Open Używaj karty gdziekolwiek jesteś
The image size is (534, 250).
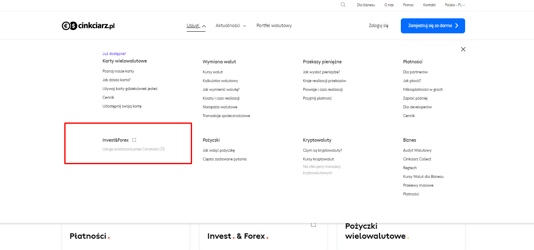(x=130, y=89)
